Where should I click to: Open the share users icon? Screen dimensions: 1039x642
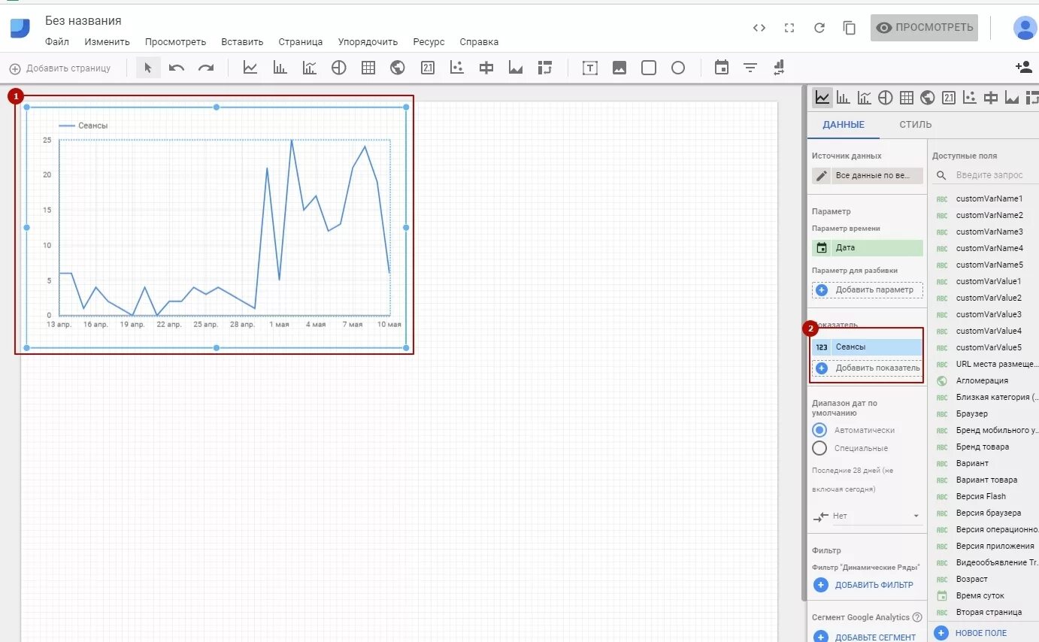1023,67
